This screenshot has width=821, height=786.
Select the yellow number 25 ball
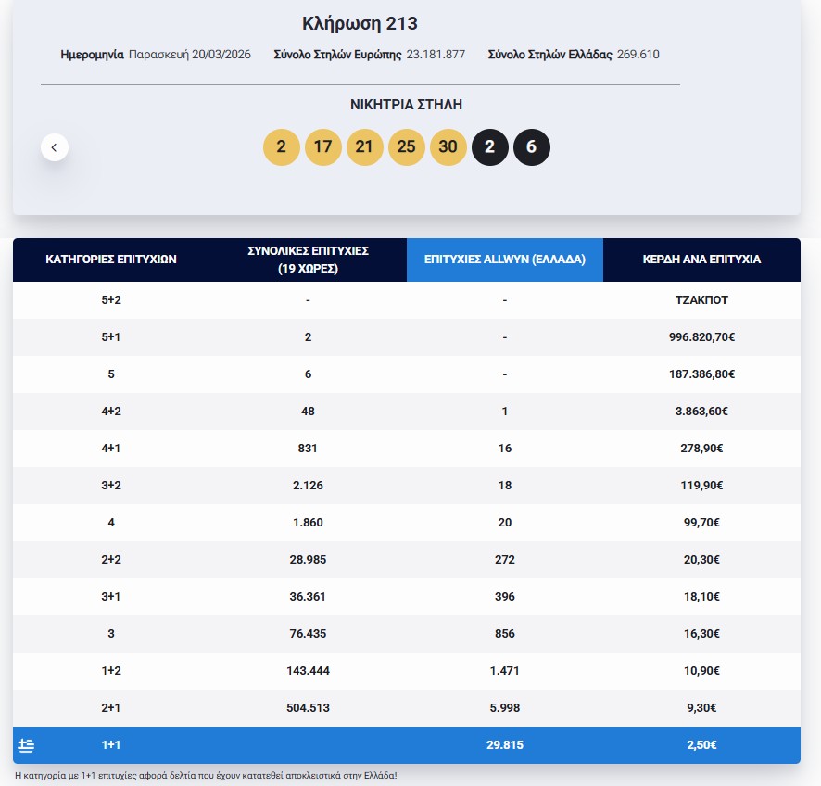(407, 147)
